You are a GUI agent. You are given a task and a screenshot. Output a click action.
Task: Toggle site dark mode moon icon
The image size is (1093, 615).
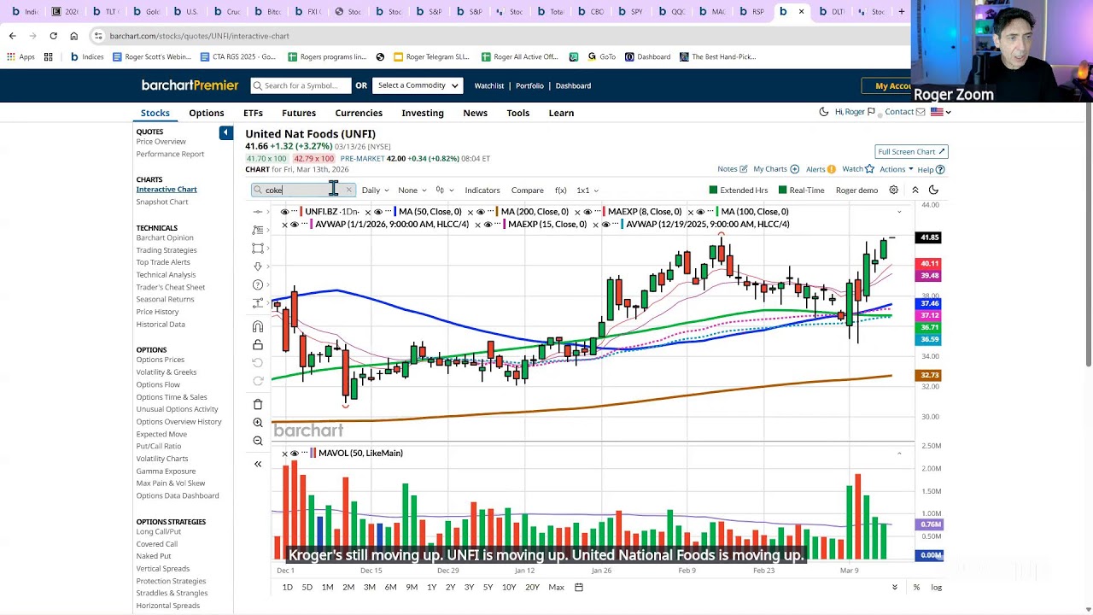click(824, 112)
